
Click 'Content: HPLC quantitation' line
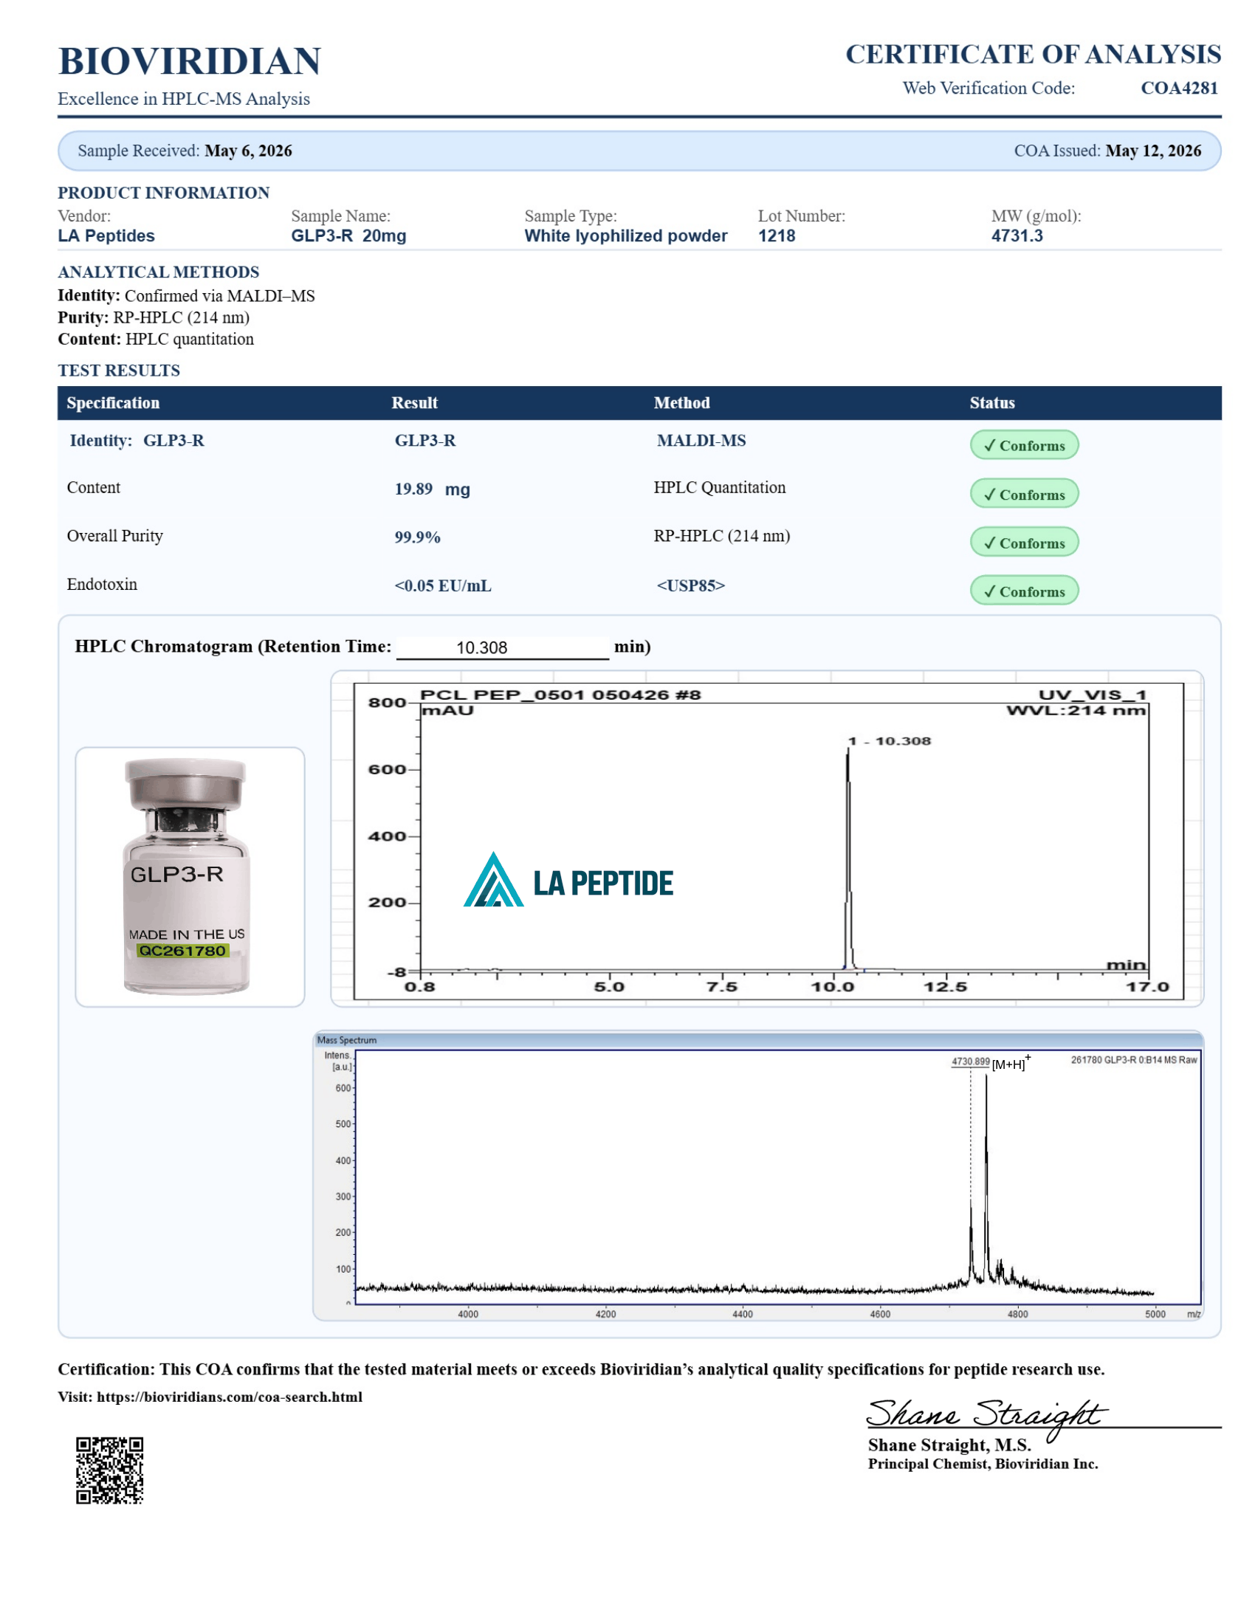156,339
